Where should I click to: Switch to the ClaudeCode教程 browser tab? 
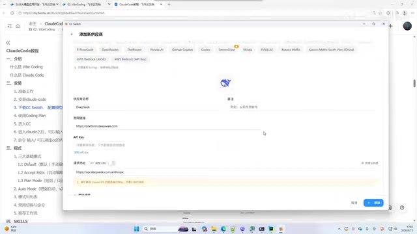tap(137, 5)
